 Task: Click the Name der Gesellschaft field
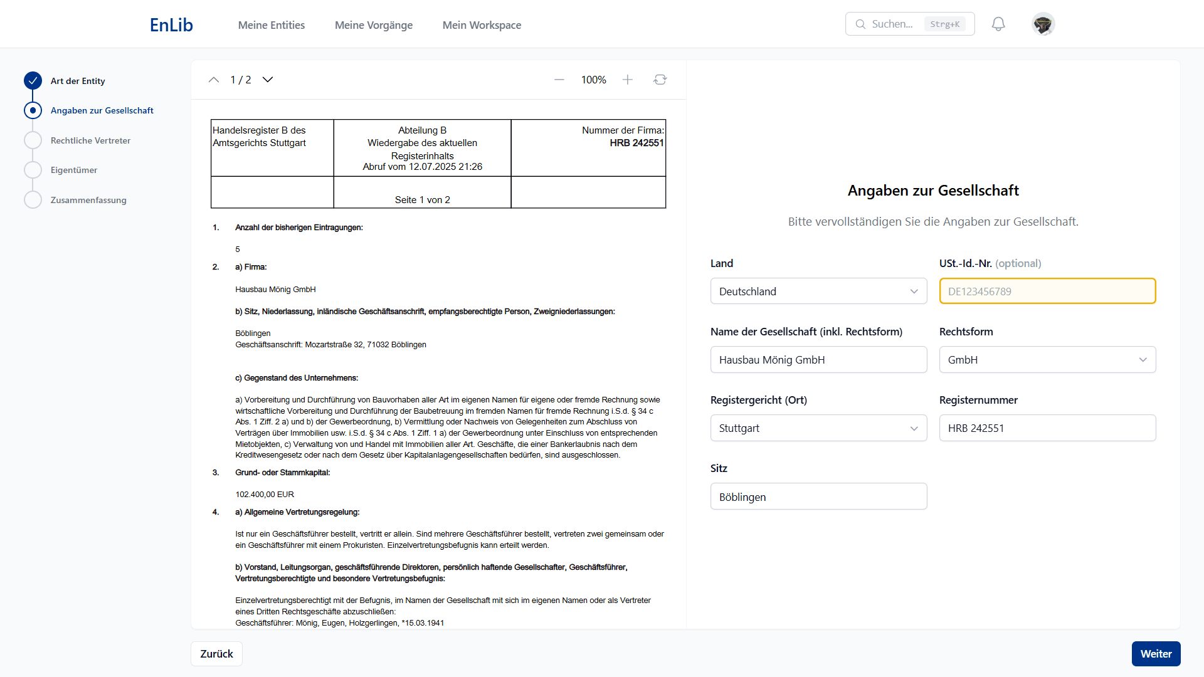[818, 359]
